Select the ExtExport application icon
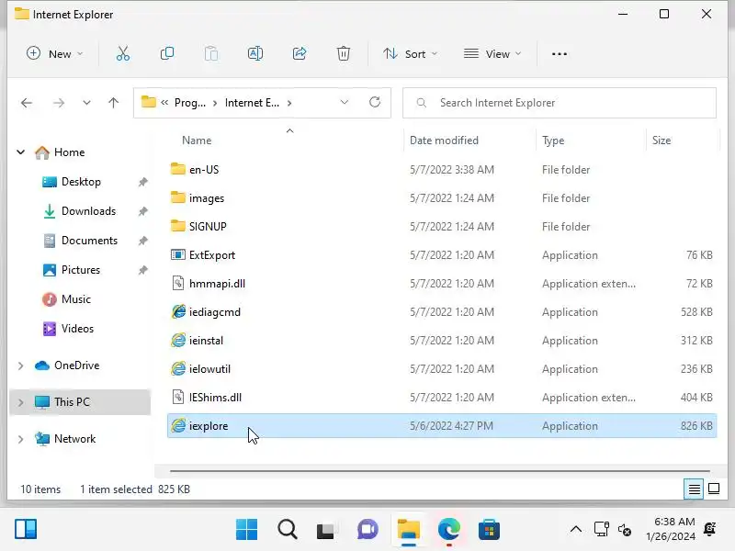The image size is (735, 551). pyautogui.click(x=178, y=255)
